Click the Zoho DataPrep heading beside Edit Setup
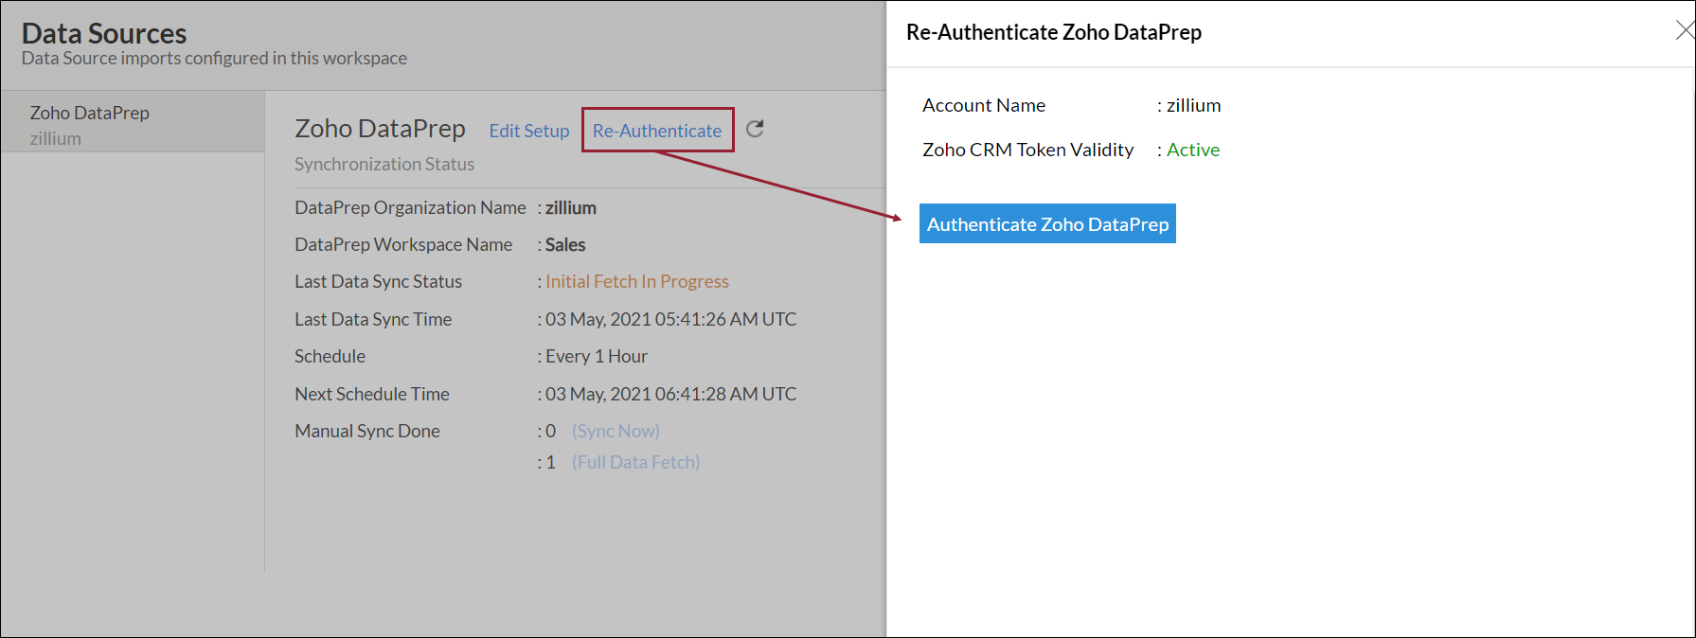The height and width of the screenshot is (638, 1696). (x=380, y=129)
